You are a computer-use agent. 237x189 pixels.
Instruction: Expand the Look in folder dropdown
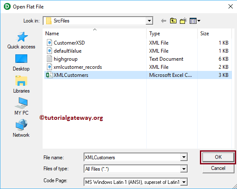point(149,21)
